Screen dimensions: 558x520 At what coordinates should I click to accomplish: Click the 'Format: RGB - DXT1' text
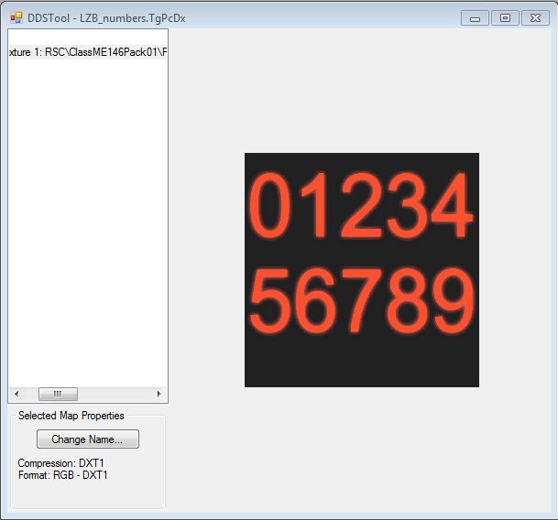[62, 475]
